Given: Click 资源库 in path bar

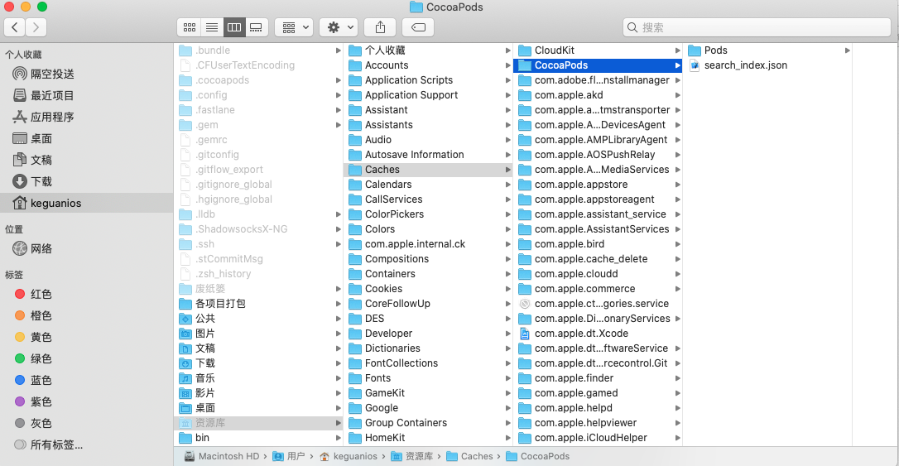Looking at the screenshot, I should pyautogui.click(x=411, y=456).
